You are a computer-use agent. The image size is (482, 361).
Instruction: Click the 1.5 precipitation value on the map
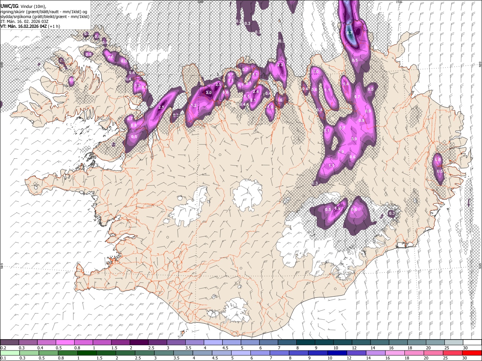pyautogui.click(x=137, y=86)
